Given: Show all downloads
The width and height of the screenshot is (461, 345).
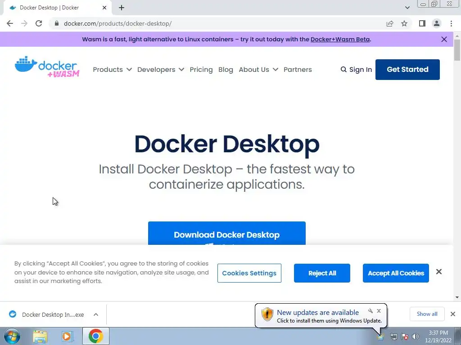Looking at the screenshot, I should 427,314.
